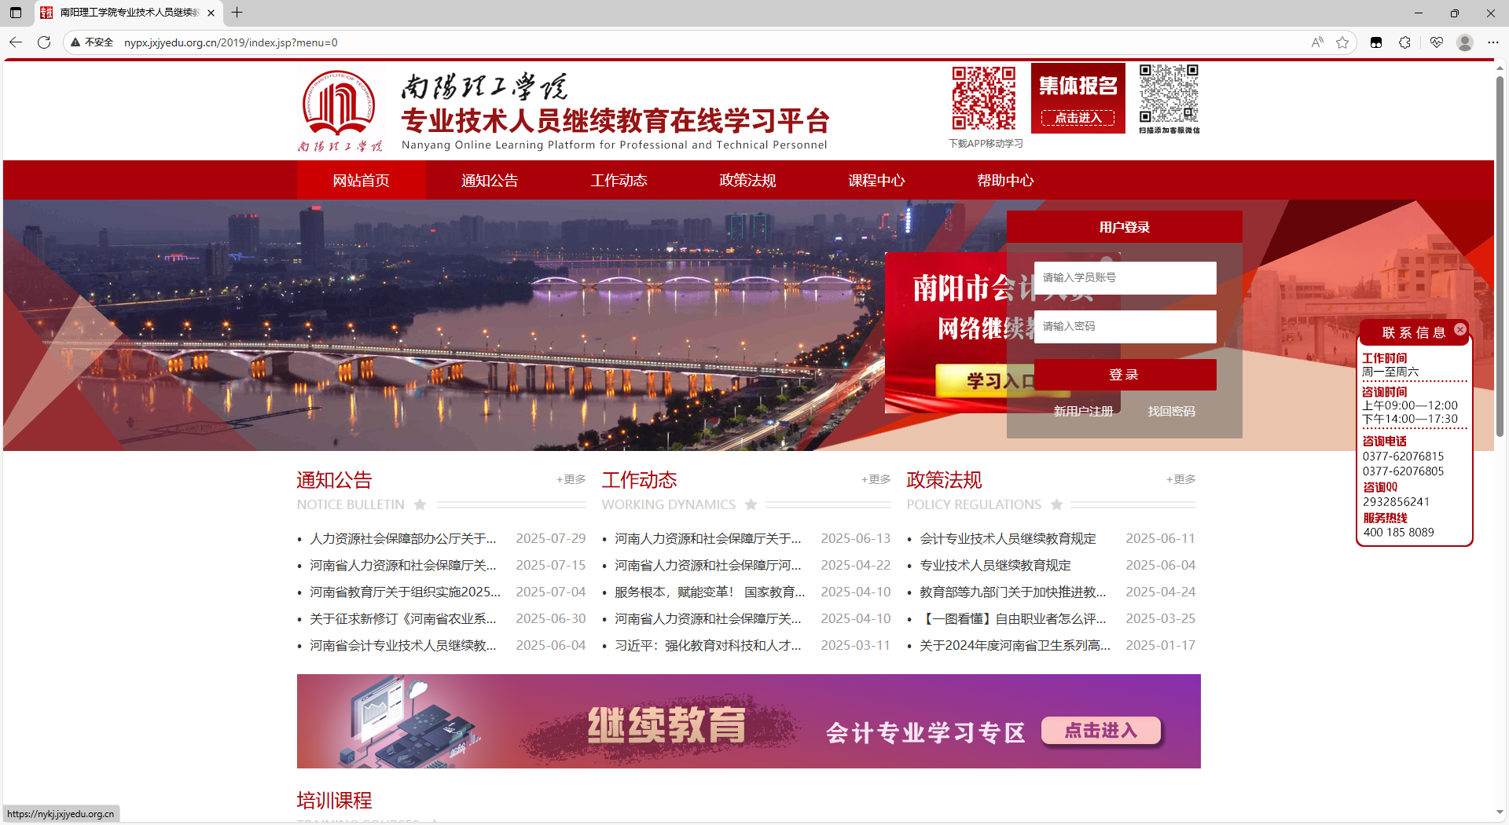Viewport: 1509px width, 825px height.
Task: Close the 联系信息 contact panel
Action: pos(1460,330)
